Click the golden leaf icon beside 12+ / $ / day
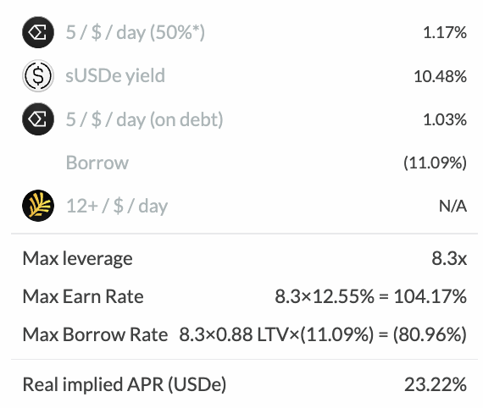 38,206
